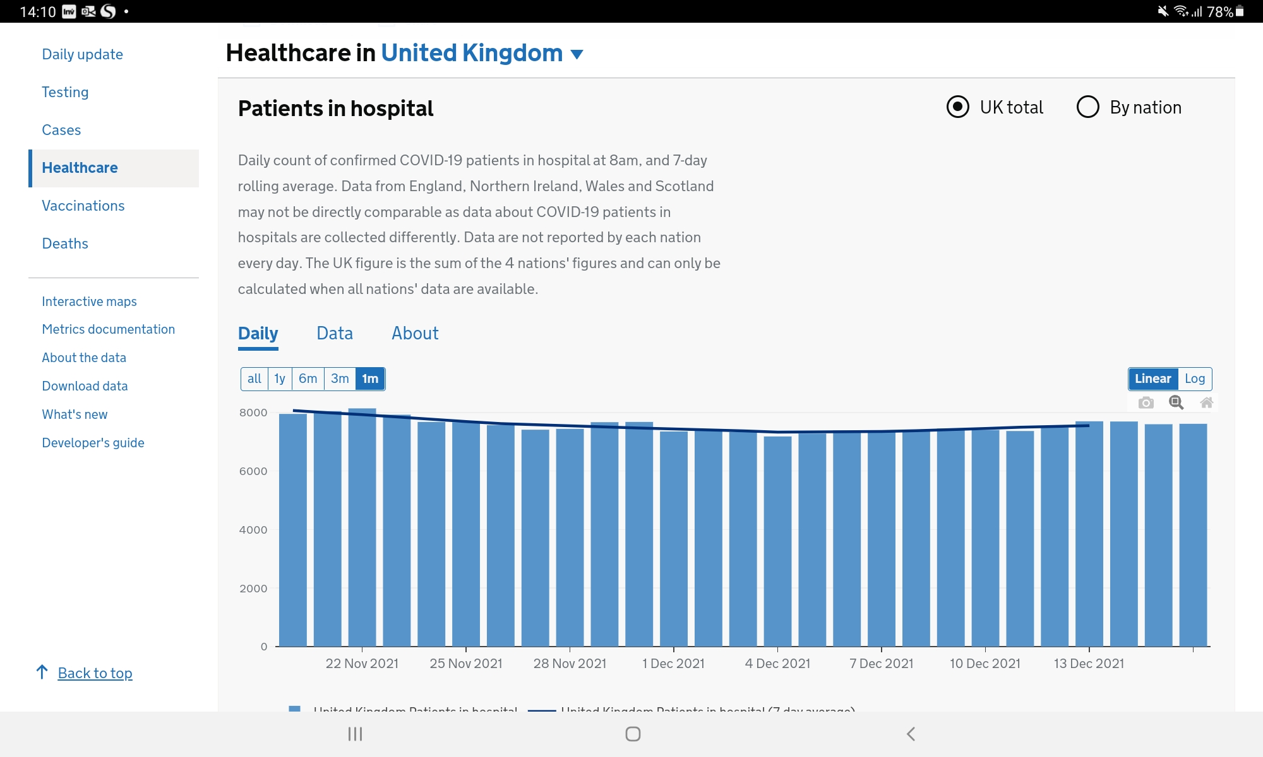Click the chart camera download icon
The image size is (1263, 757).
1146,402
